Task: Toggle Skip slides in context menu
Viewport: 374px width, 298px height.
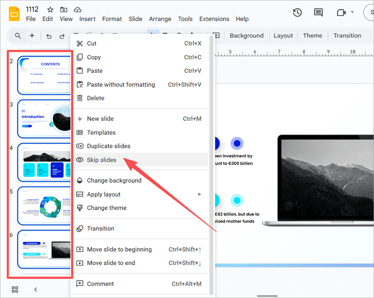Action: (102, 160)
